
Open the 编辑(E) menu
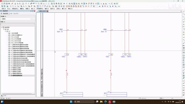[22, 9]
